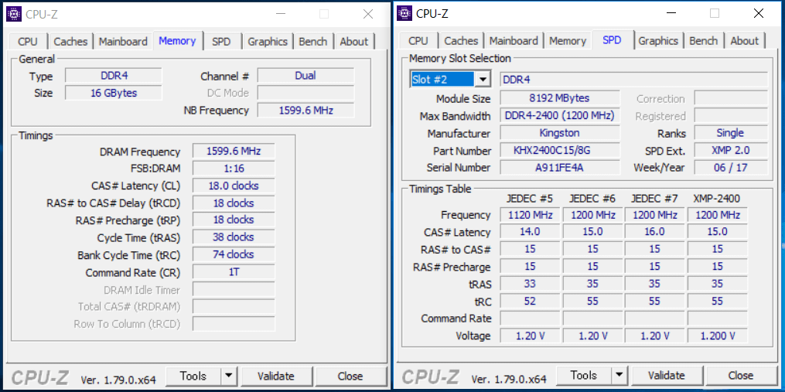Viewport: 785px width, 392px height.
Task: Click the FSB:DRAM 1:16 value
Action: (x=234, y=169)
